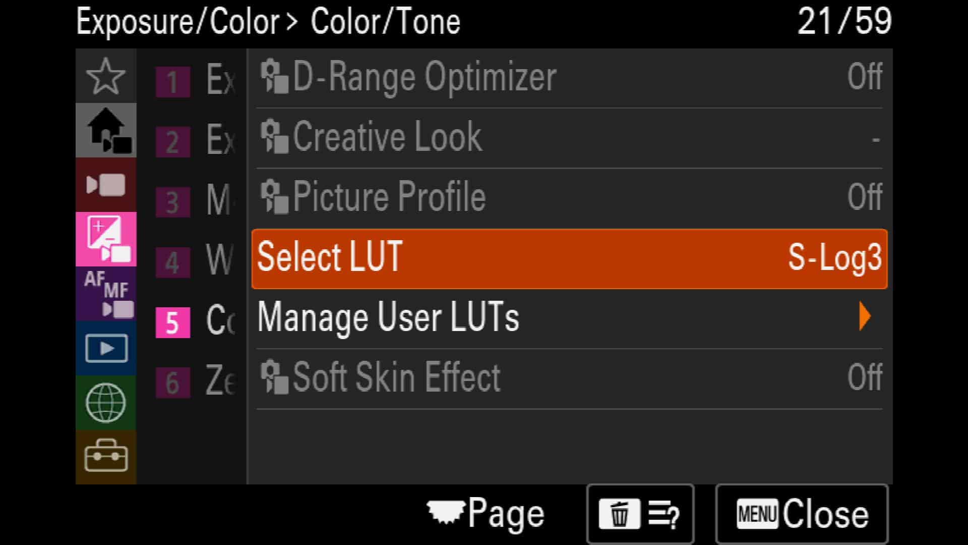
Task: Select submenu group 1 Exposure
Action: click(196, 81)
